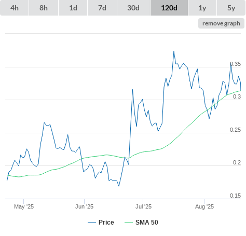Show the 5y chart range
This screenshot has width=246, height=236.
231,8
